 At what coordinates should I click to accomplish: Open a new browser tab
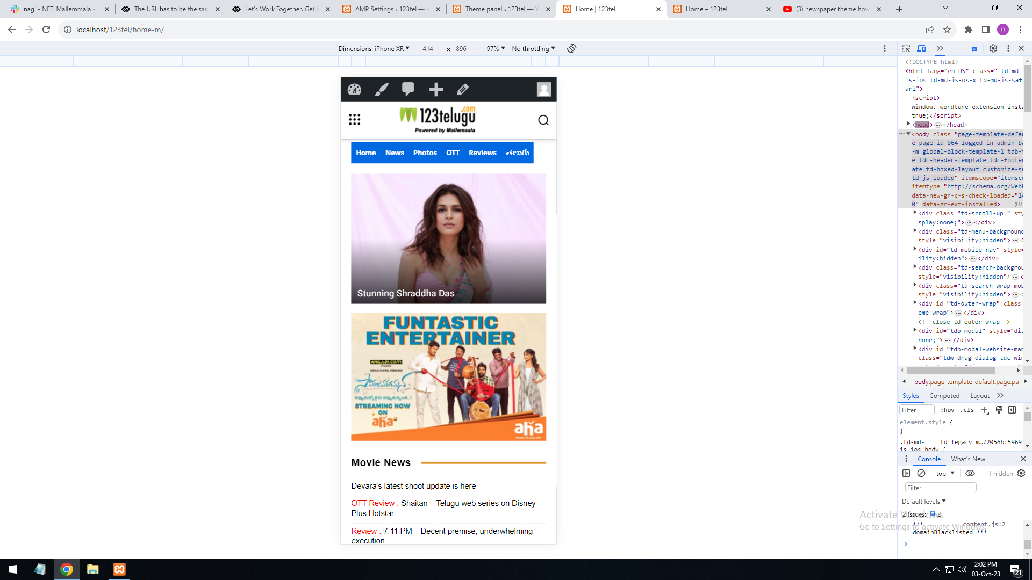[x=899, y=9]
